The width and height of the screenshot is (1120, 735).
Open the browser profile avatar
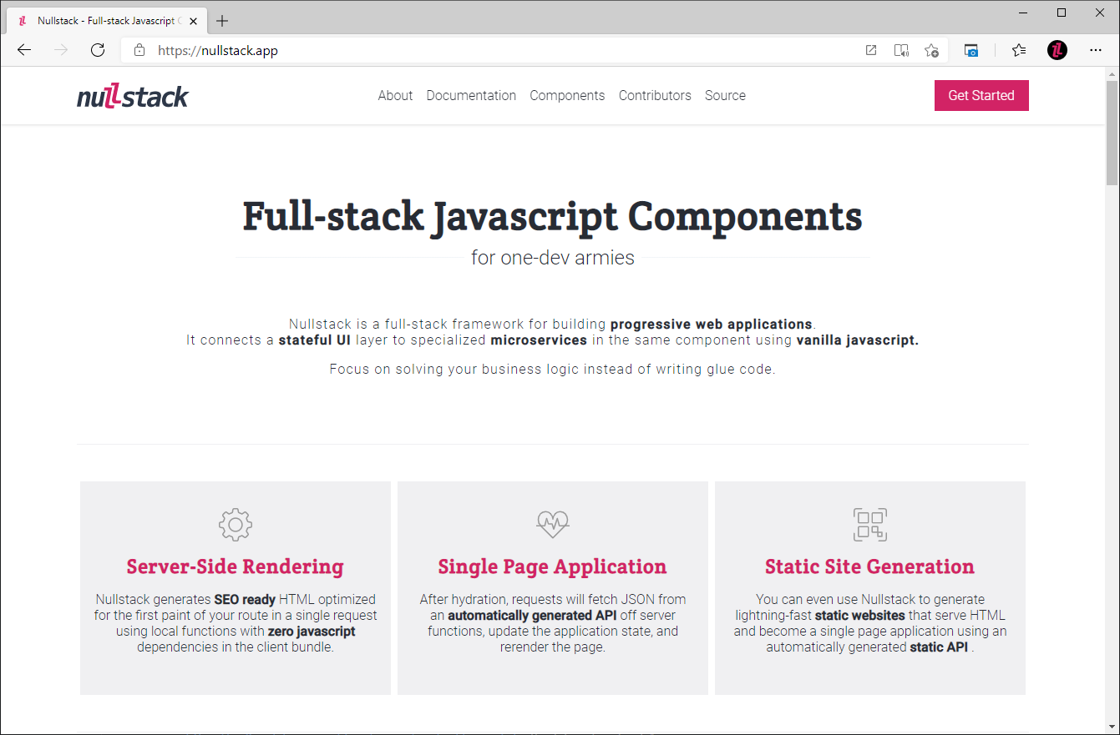tap(1057, 50)
